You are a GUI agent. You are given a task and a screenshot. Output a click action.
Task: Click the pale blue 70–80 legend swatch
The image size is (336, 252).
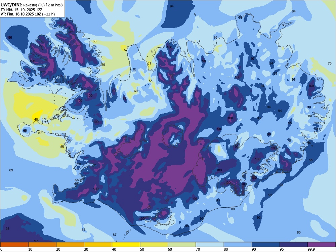[x=210, y=245]
